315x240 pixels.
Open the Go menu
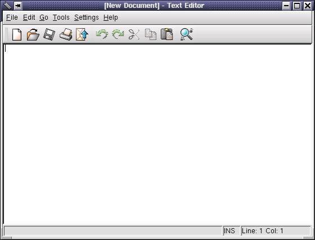44,17
